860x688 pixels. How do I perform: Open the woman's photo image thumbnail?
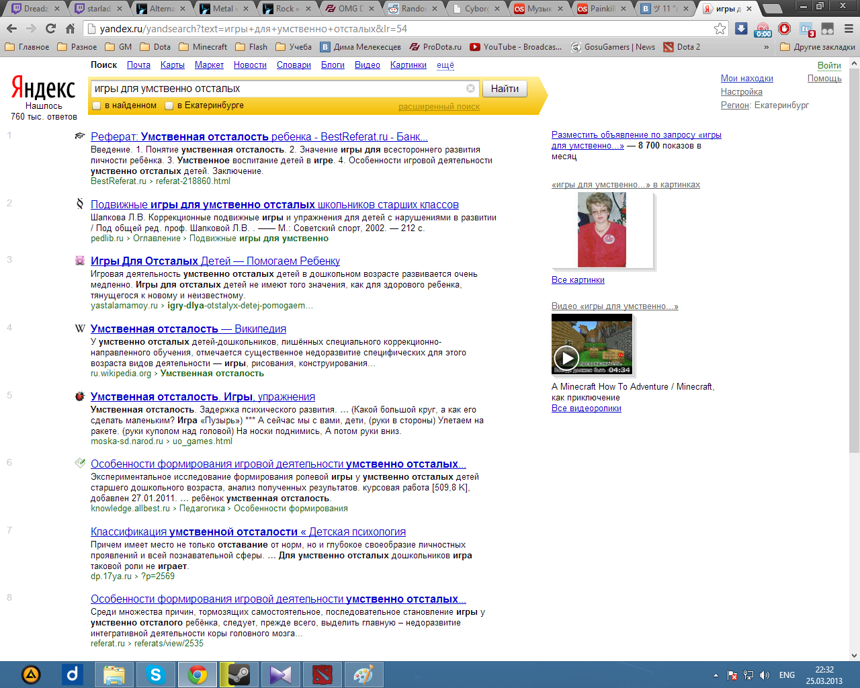602,230
